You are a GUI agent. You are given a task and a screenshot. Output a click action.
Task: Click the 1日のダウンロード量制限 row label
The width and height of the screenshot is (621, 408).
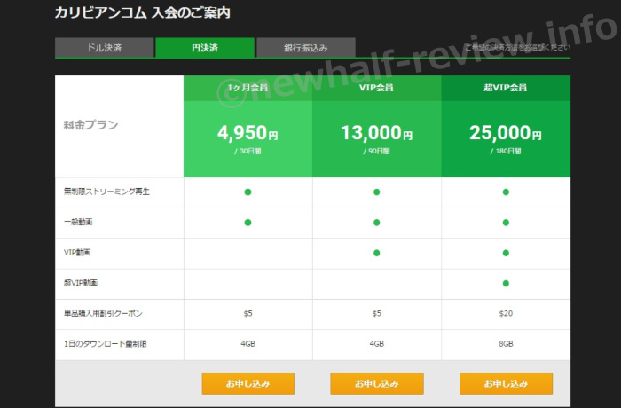tap(106, 344)
